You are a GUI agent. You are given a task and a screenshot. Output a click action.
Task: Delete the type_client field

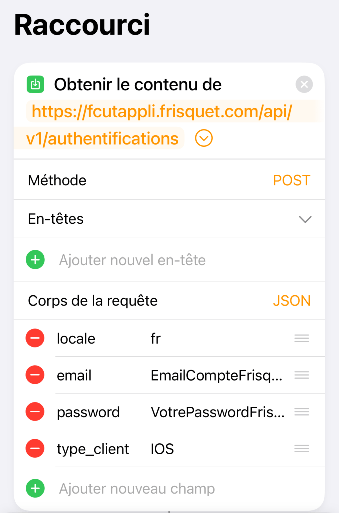35,449
